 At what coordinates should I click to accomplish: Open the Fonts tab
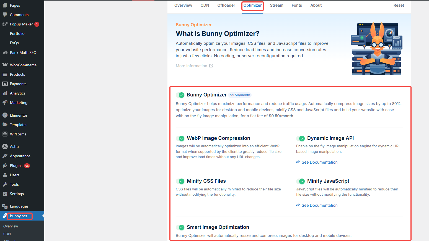point(297,5)
